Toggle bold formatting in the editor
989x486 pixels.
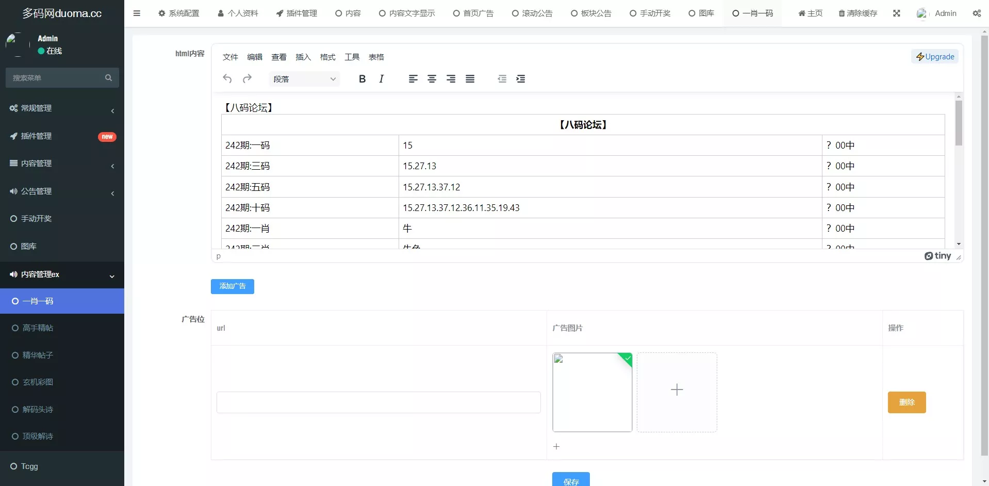coord(362,78)
